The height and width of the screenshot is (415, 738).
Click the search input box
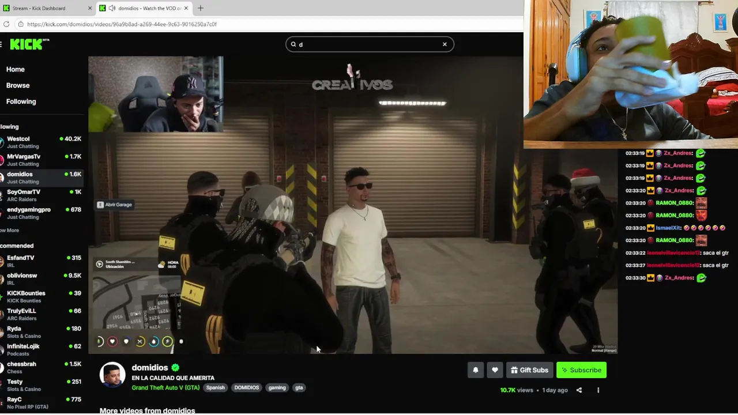[370, 44]
